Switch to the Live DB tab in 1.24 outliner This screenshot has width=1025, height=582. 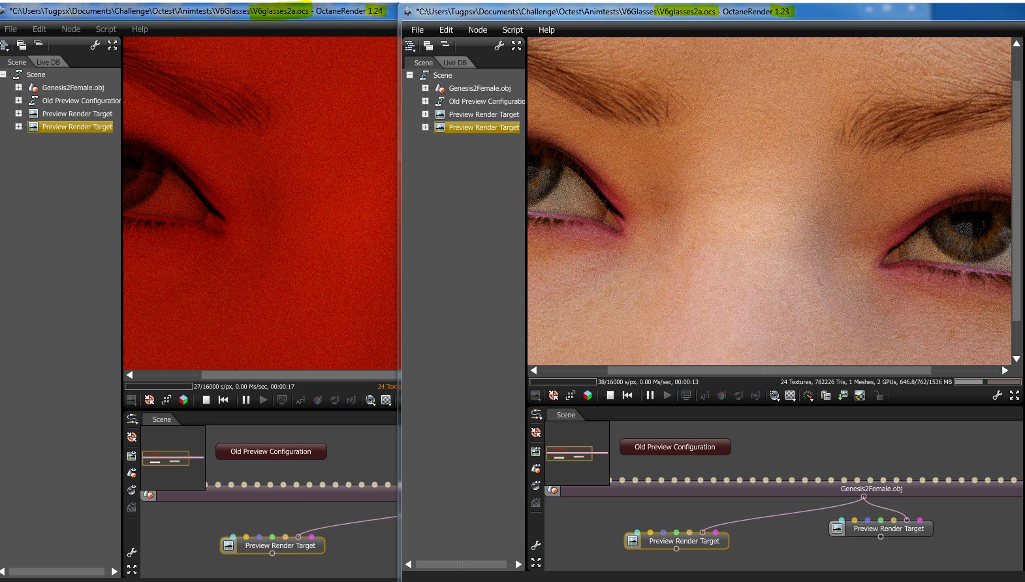point(48,62)
